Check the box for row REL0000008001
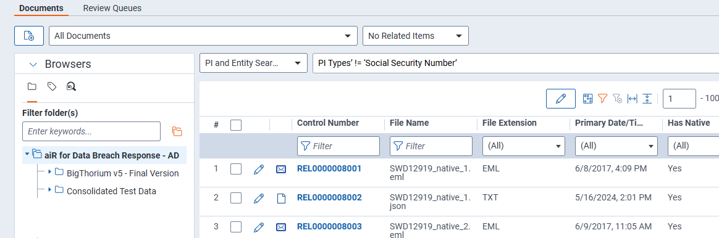Screen dimensions: 719x238 tap(236, 170)
